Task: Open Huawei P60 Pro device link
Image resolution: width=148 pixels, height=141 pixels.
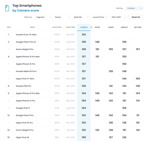Action: (24, 86)
